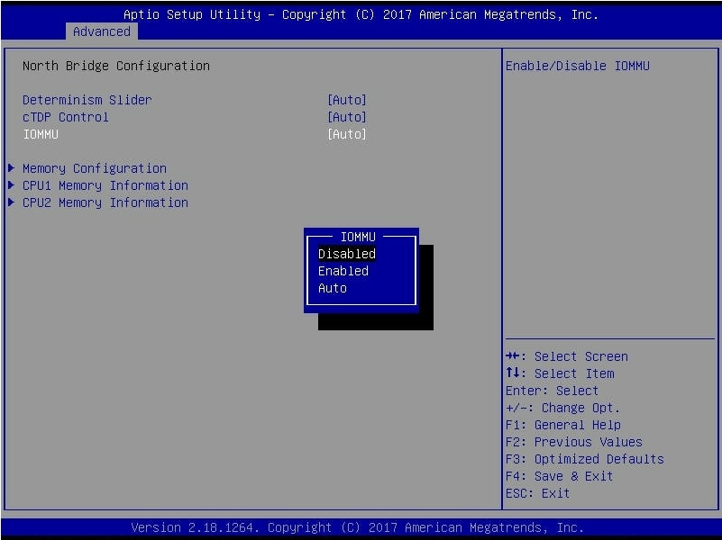Select the Advanced tab
722x540 pixels.
pos(102,31)
